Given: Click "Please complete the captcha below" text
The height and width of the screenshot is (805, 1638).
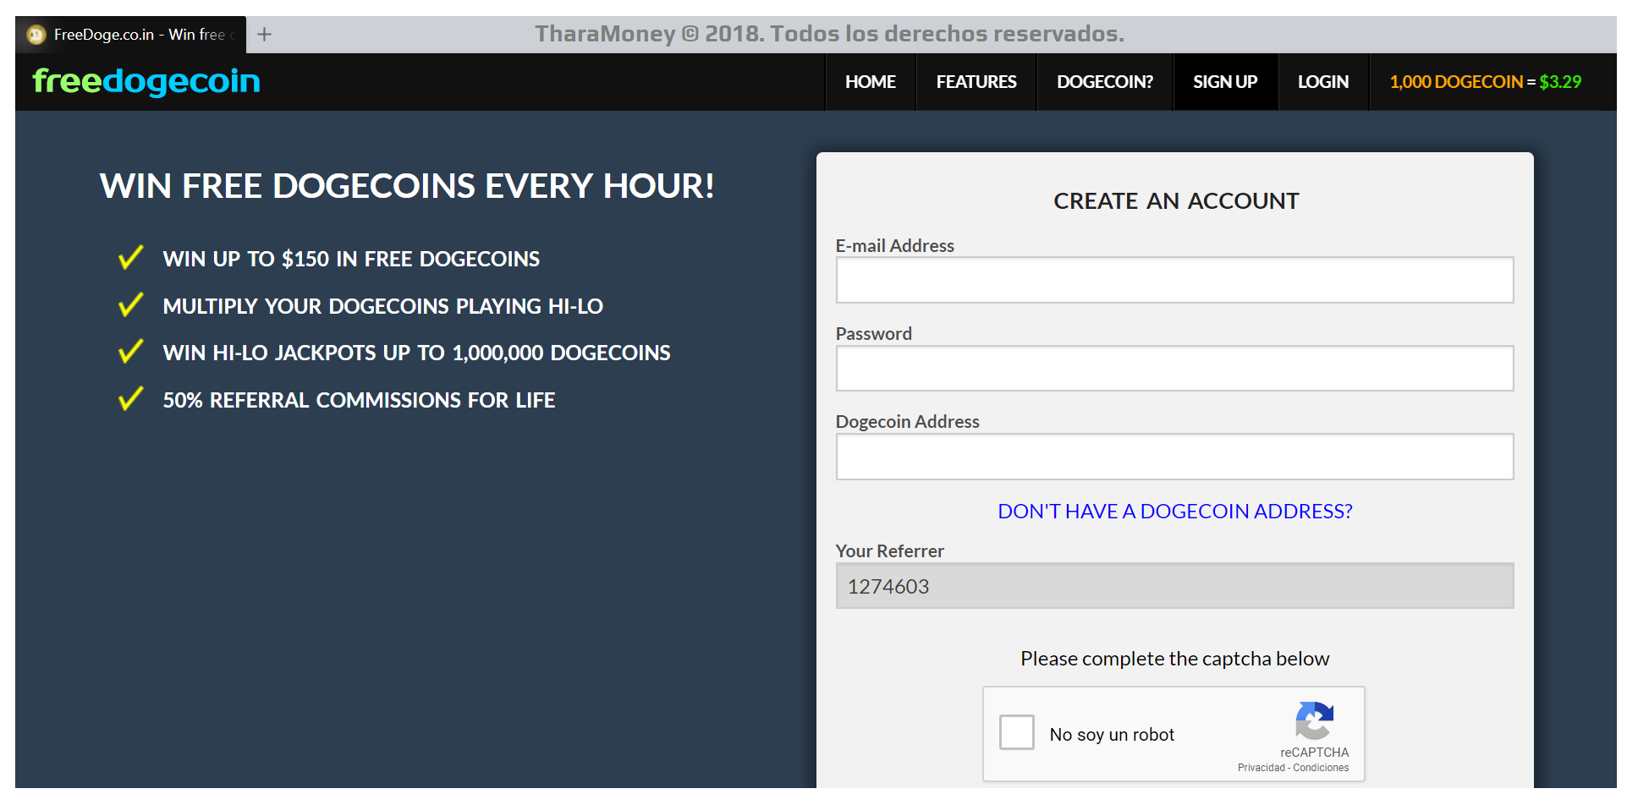Looking at the screenshot, I should pyautogui.click(x=1174, y=659).
